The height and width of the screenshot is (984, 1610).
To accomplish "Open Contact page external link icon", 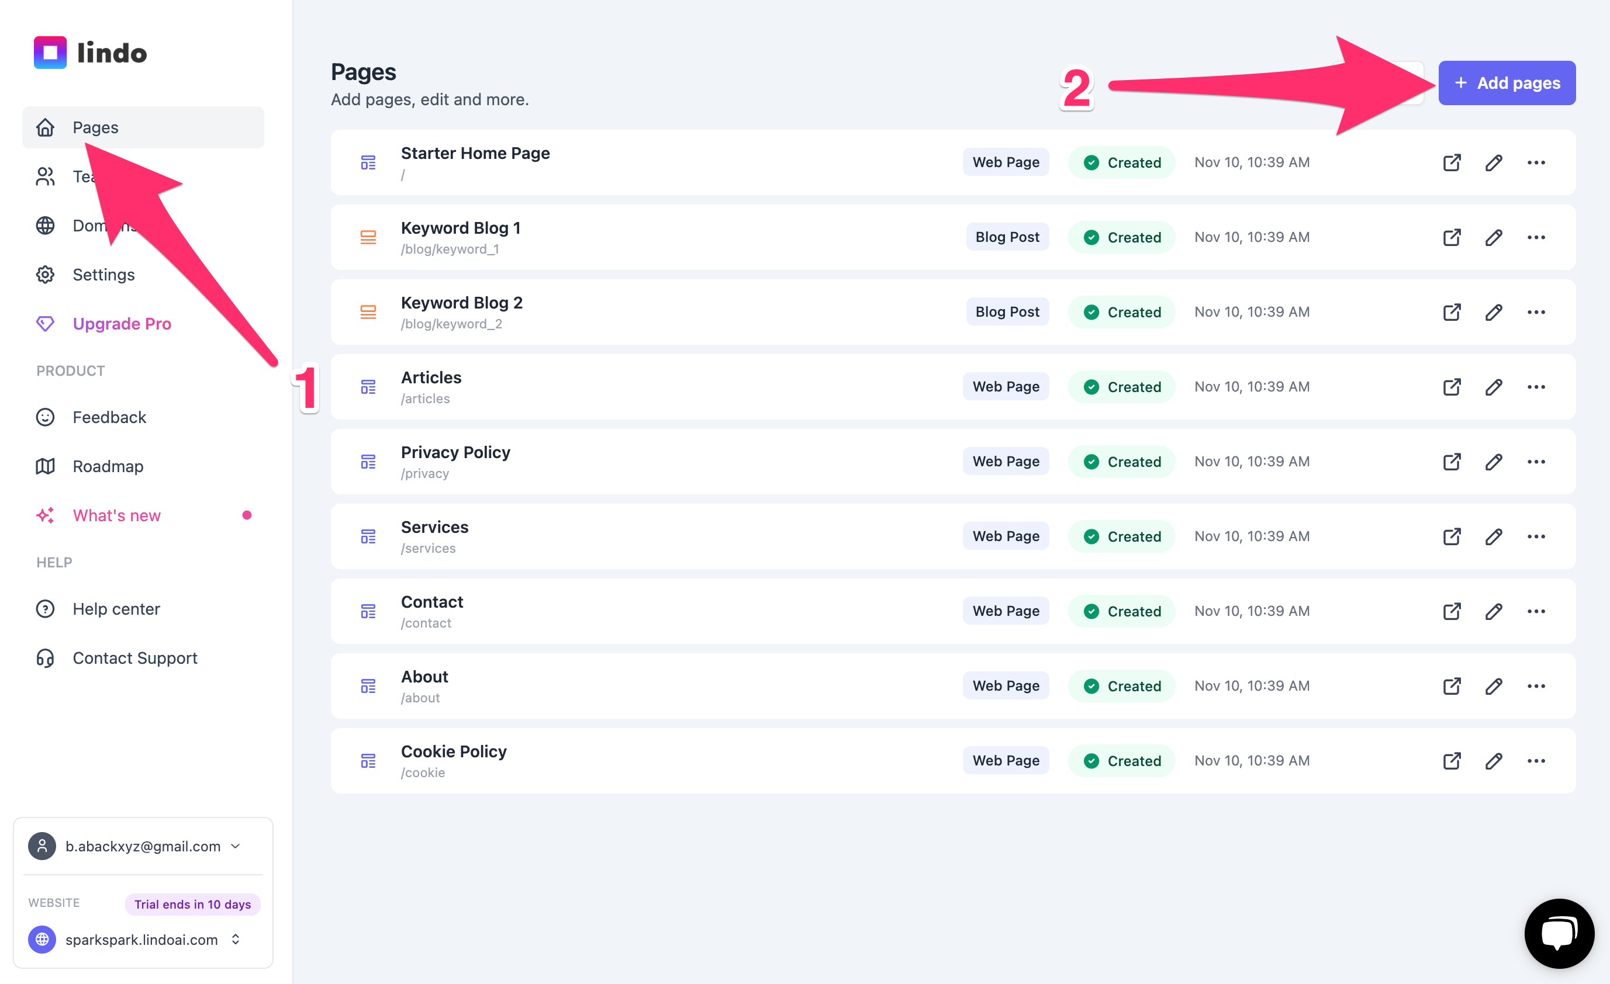I will 1452,611.
